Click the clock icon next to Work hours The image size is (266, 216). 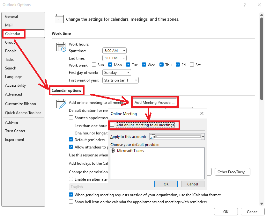click(61, 47)
